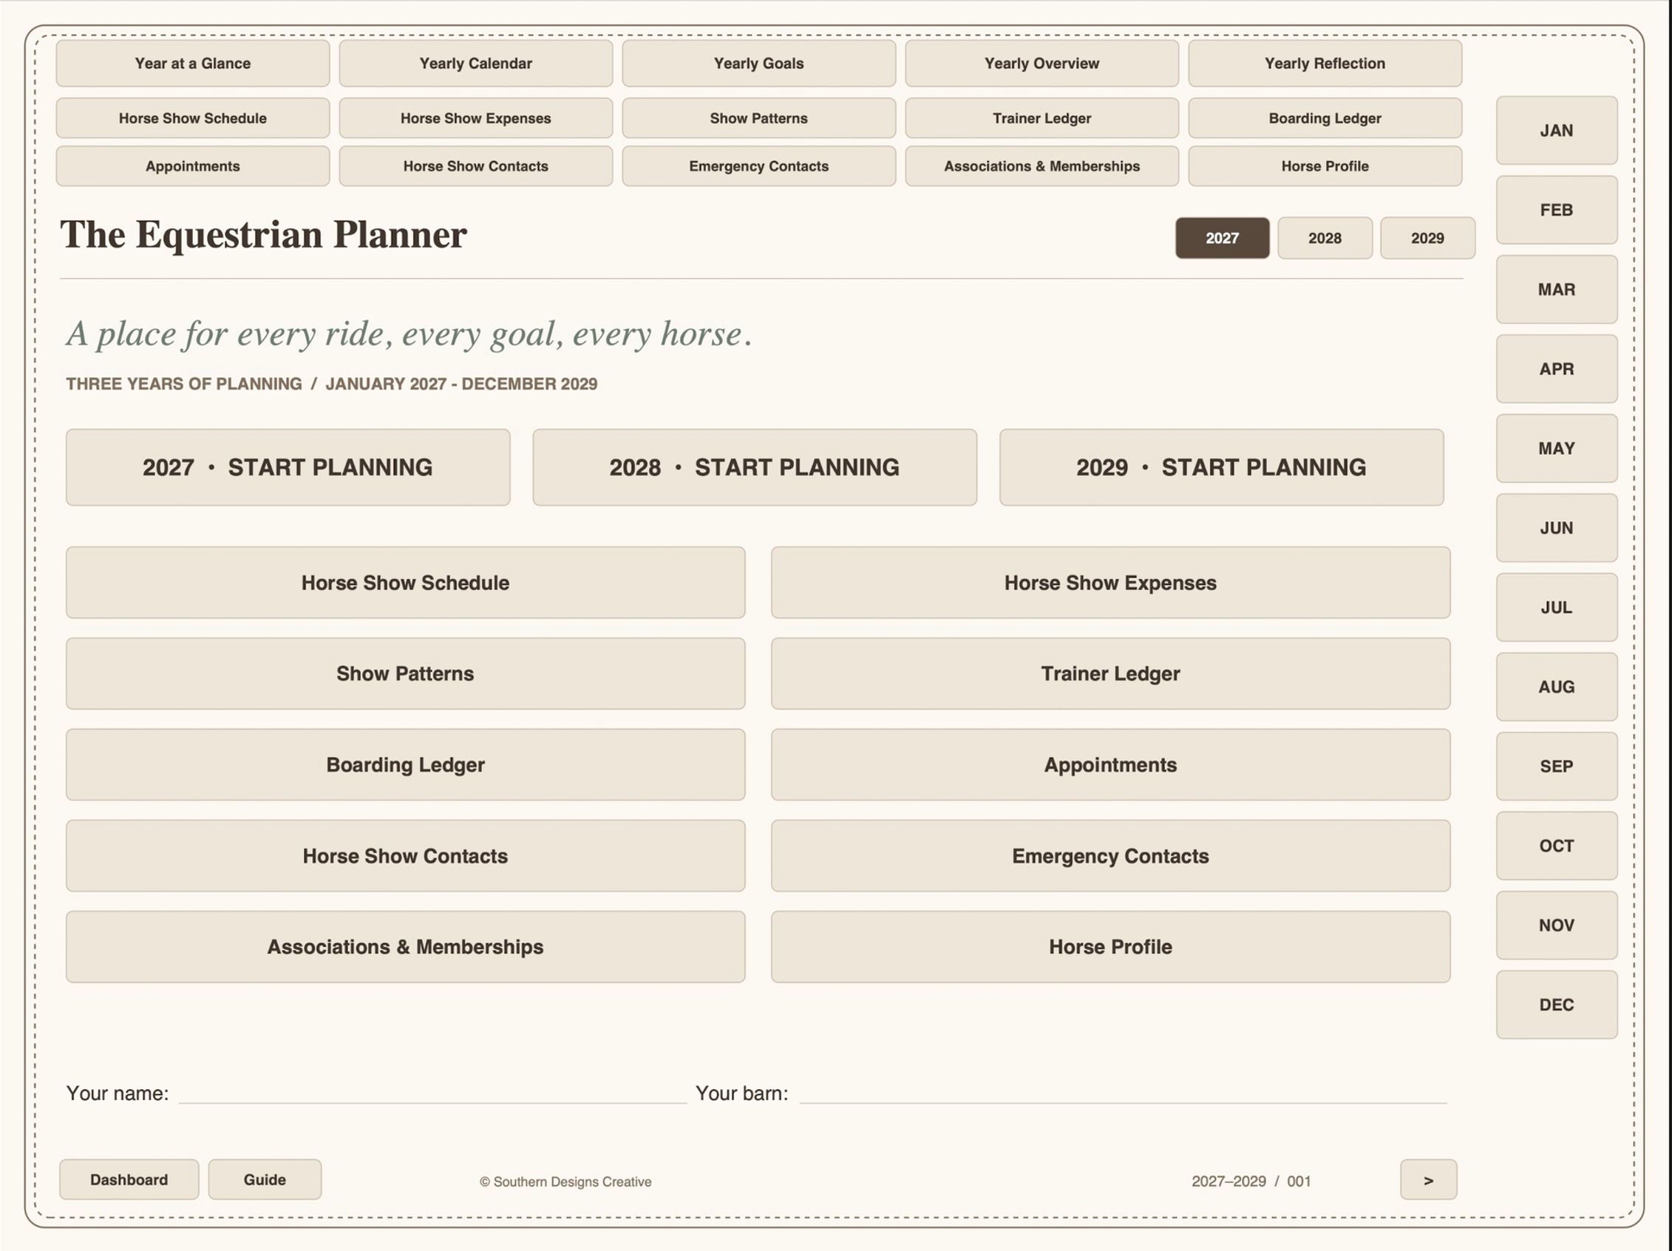Image resolution: width=1672 pixels, height=1251 pixels.
Task: Select the JUL month tab
Action: tap(1557, 607)
